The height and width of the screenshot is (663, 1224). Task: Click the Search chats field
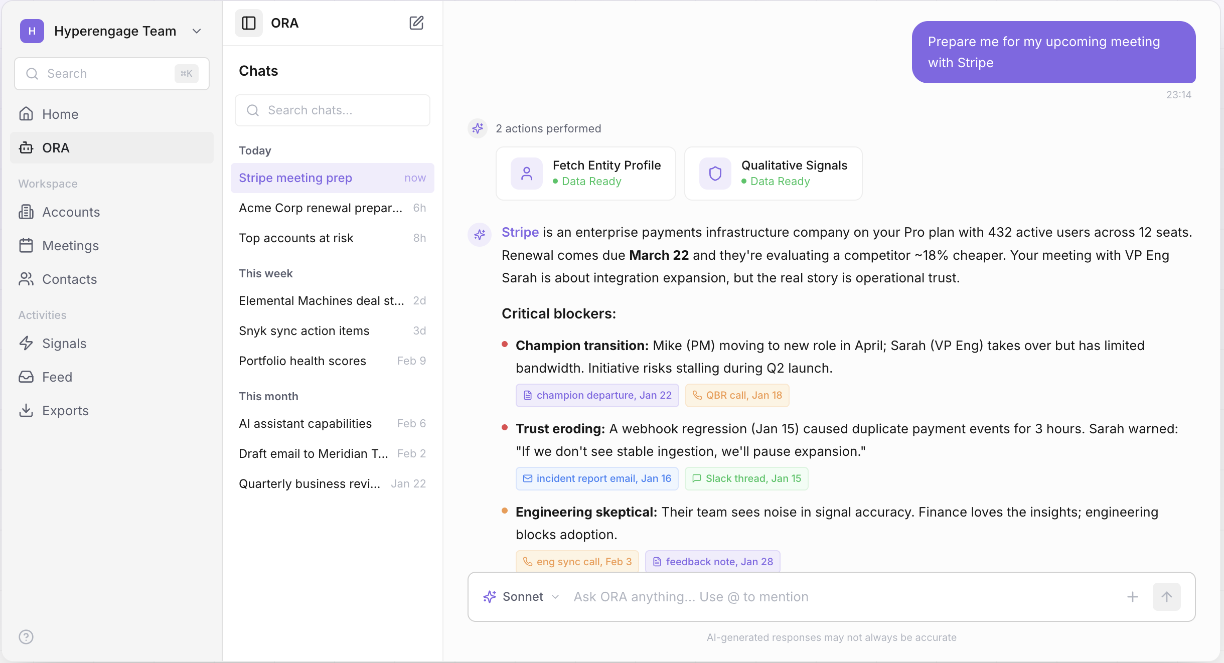(x=333, y=110)
